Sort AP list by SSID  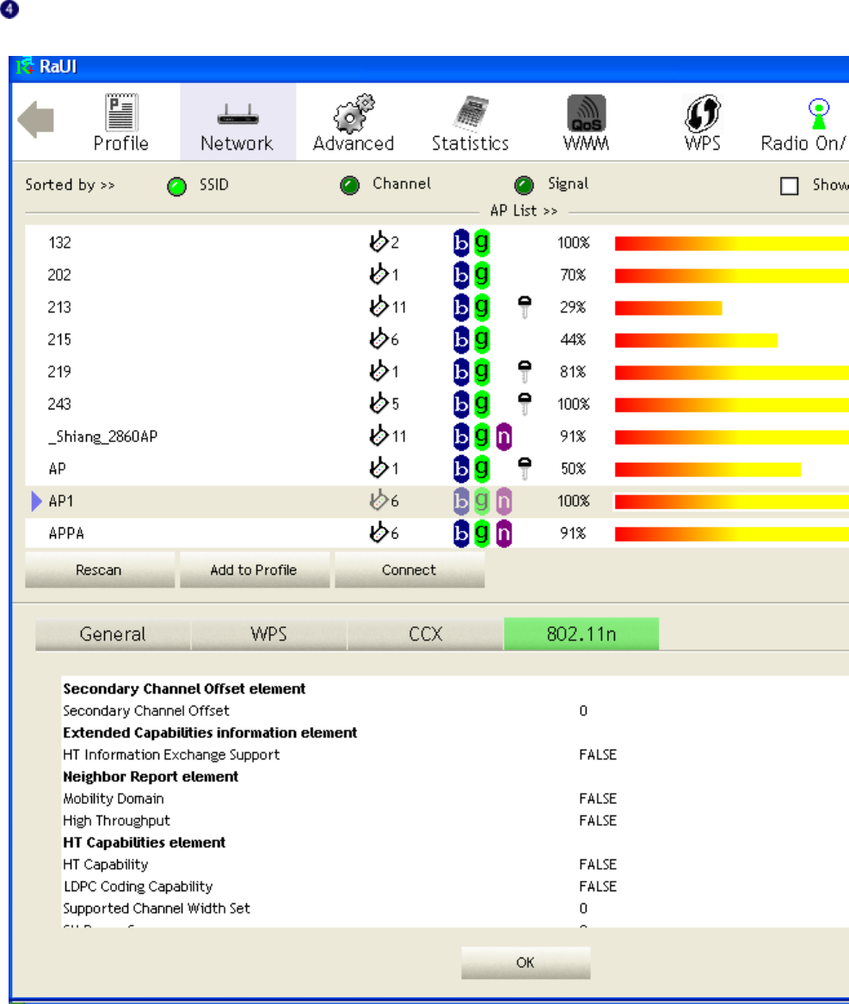(176, 187)
